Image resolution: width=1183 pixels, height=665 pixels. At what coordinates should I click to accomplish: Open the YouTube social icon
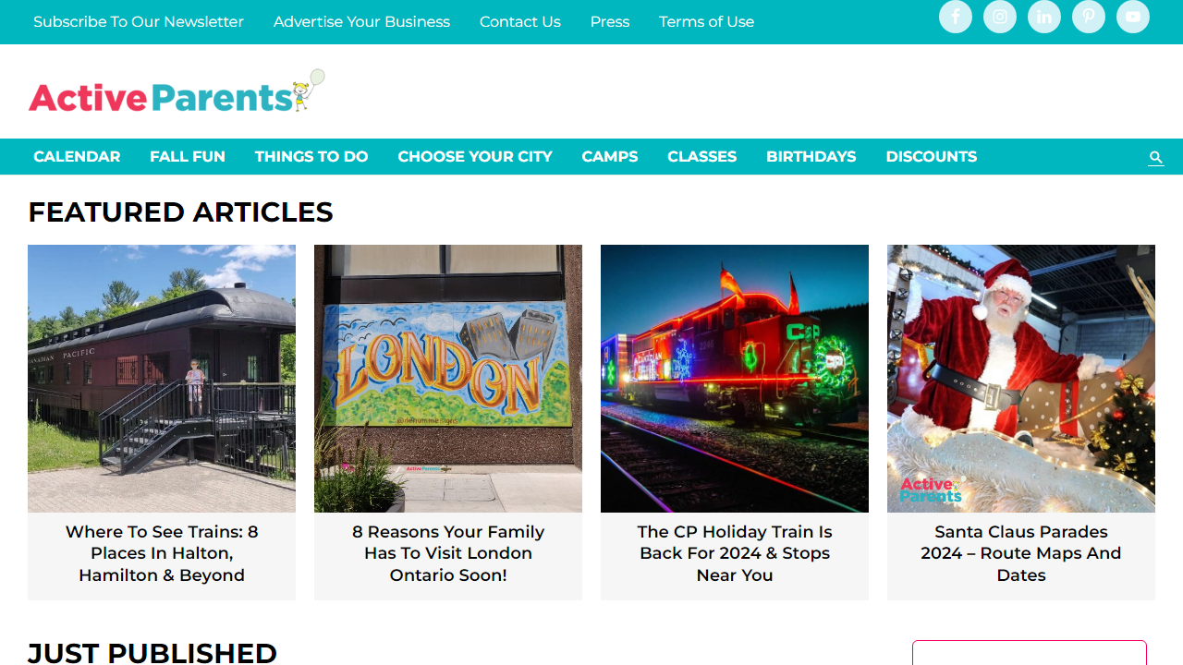pos(1133,17)
